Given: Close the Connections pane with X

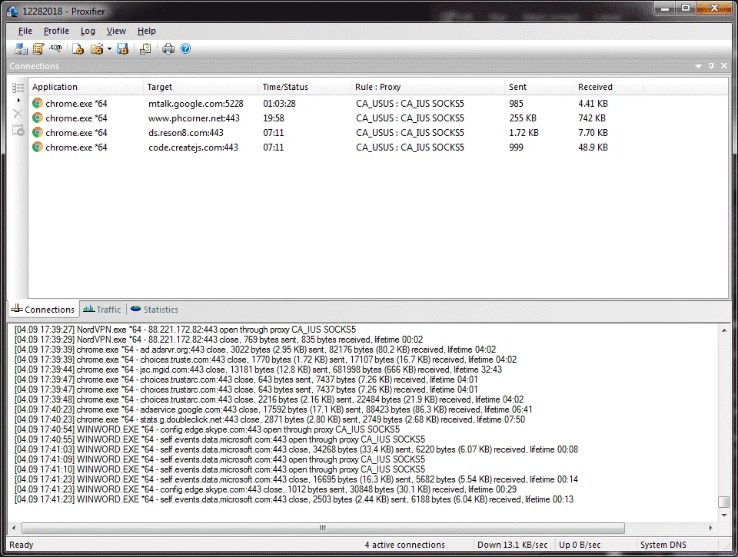Looking at the screenshot, I should pyautogui.click(x=724, y=66).
